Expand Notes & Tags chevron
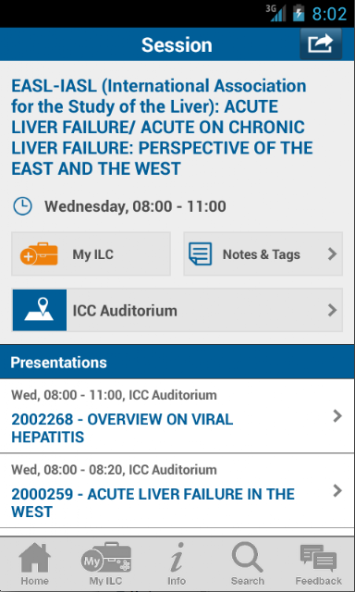 tap(332, 254)
